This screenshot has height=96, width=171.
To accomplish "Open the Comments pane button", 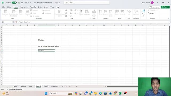I will coord(154,7).
